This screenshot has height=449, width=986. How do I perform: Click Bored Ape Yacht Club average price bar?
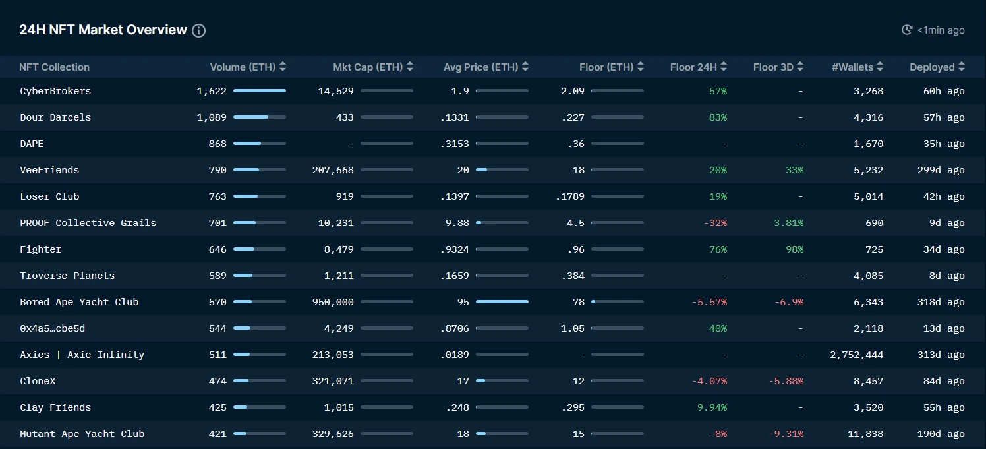(502, 301)
